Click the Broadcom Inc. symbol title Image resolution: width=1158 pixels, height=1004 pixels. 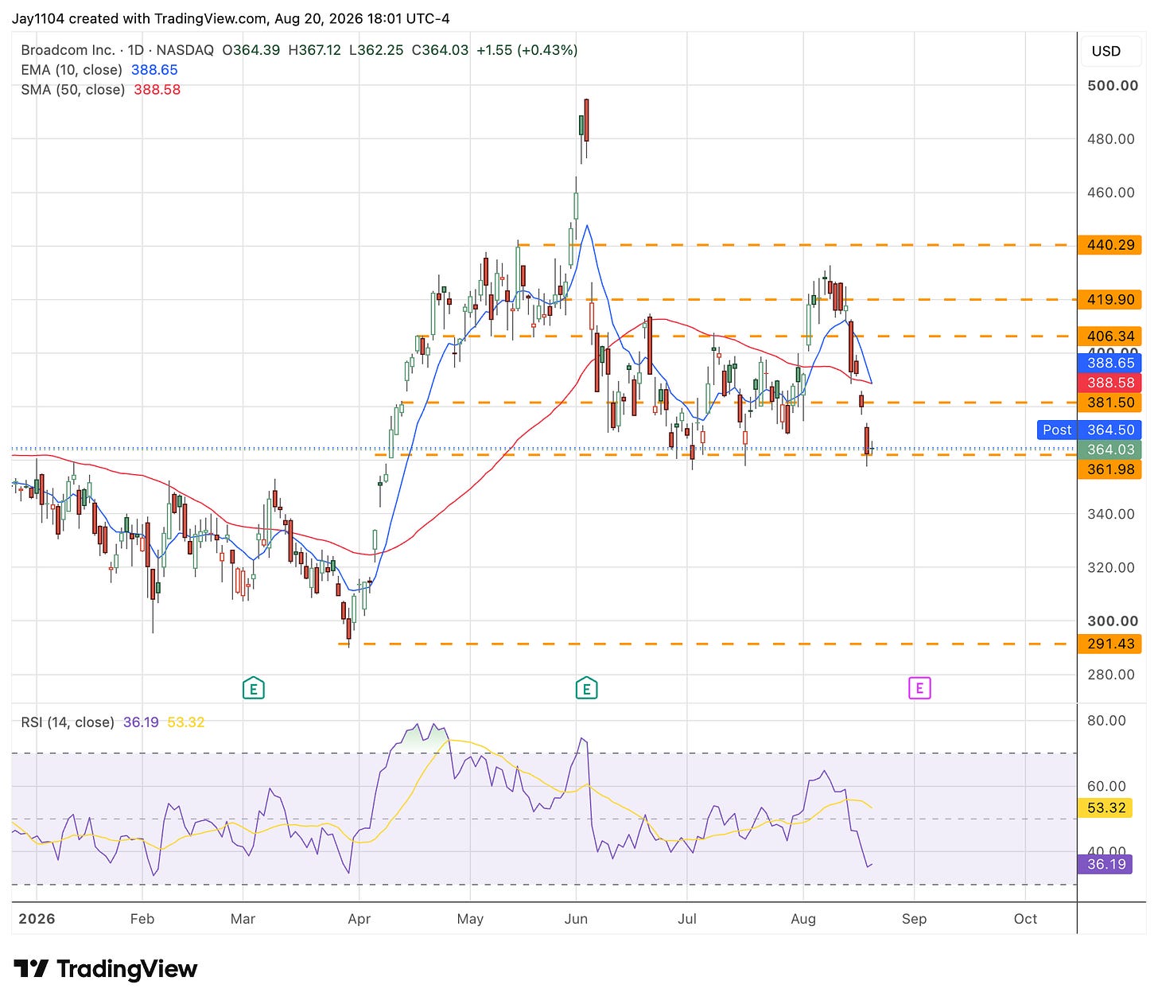[x=68, y=50]
